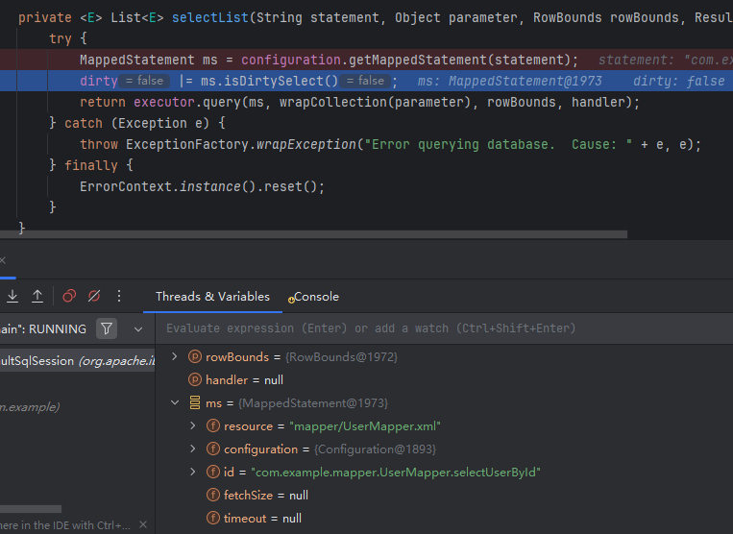Click the id field icon
Image resolution: width=733 pixels, height=534 pixels.
(213, 472)
